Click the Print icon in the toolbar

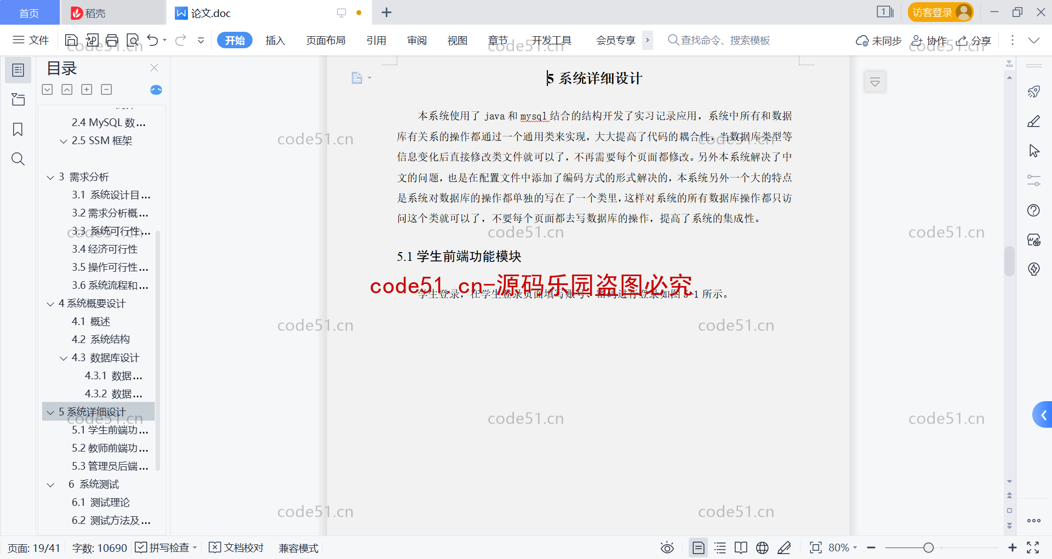point(112,40)
